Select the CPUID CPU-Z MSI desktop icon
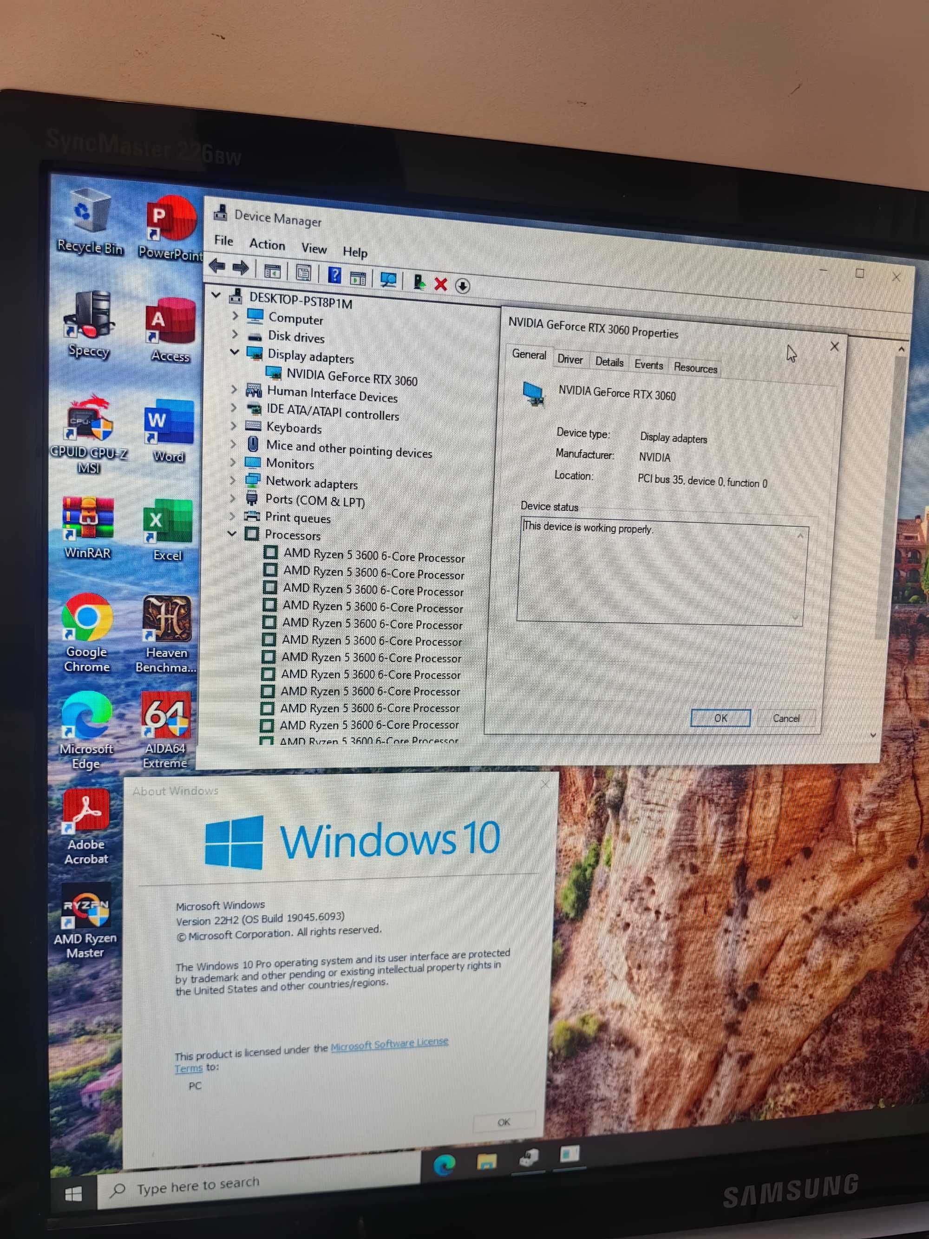929x1239 pixels. (88, 434)
